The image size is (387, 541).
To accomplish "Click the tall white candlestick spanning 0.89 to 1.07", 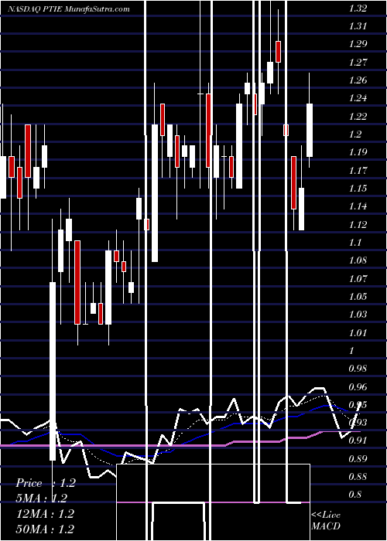I will point(53,371).
